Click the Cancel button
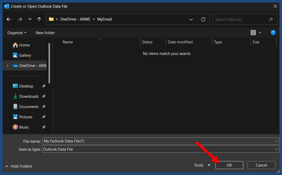Screen dimensions: 282x175 261,165
